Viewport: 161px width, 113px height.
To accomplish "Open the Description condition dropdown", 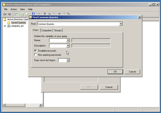I will [68, 45].
